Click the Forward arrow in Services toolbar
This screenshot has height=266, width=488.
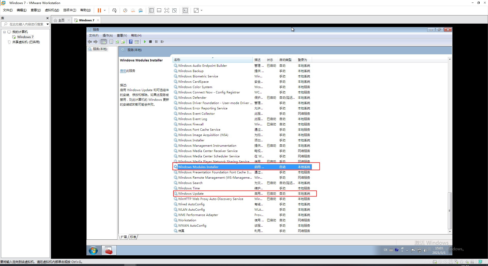pyautogui.click(x=96, y=42)
